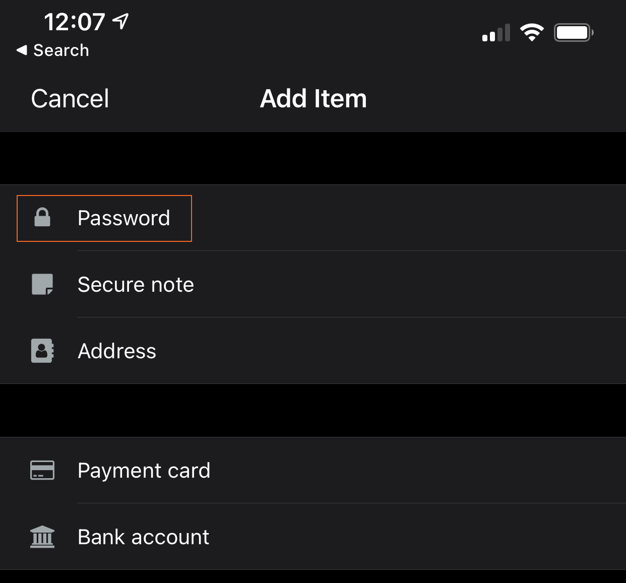The height and width of the screenshot is (583, 626).
Task: Select the Bank account label
Action: (x=143, y=537)
